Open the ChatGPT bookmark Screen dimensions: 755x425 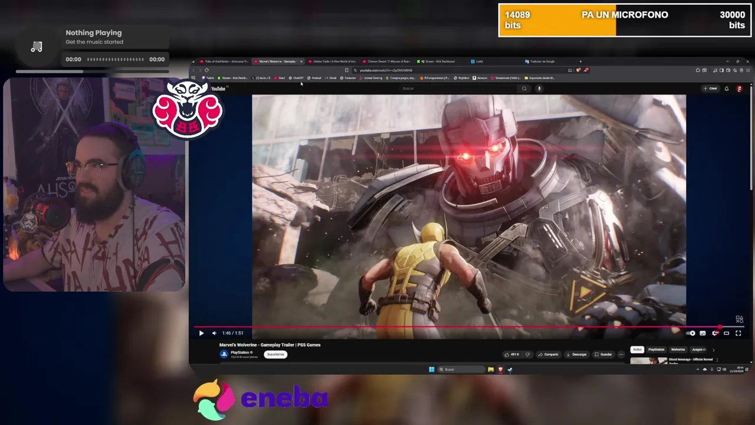pyautogui.click(x=297, y=78)
